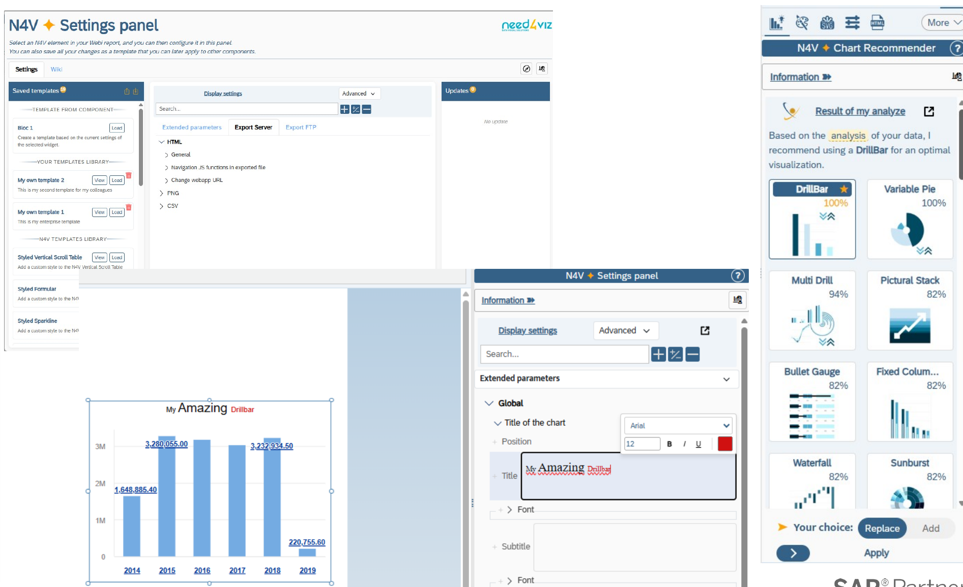This screenshot has width=963, height=587.
Task: Delete My own template 2 via trash icon
Action: [x=129, y=175]
